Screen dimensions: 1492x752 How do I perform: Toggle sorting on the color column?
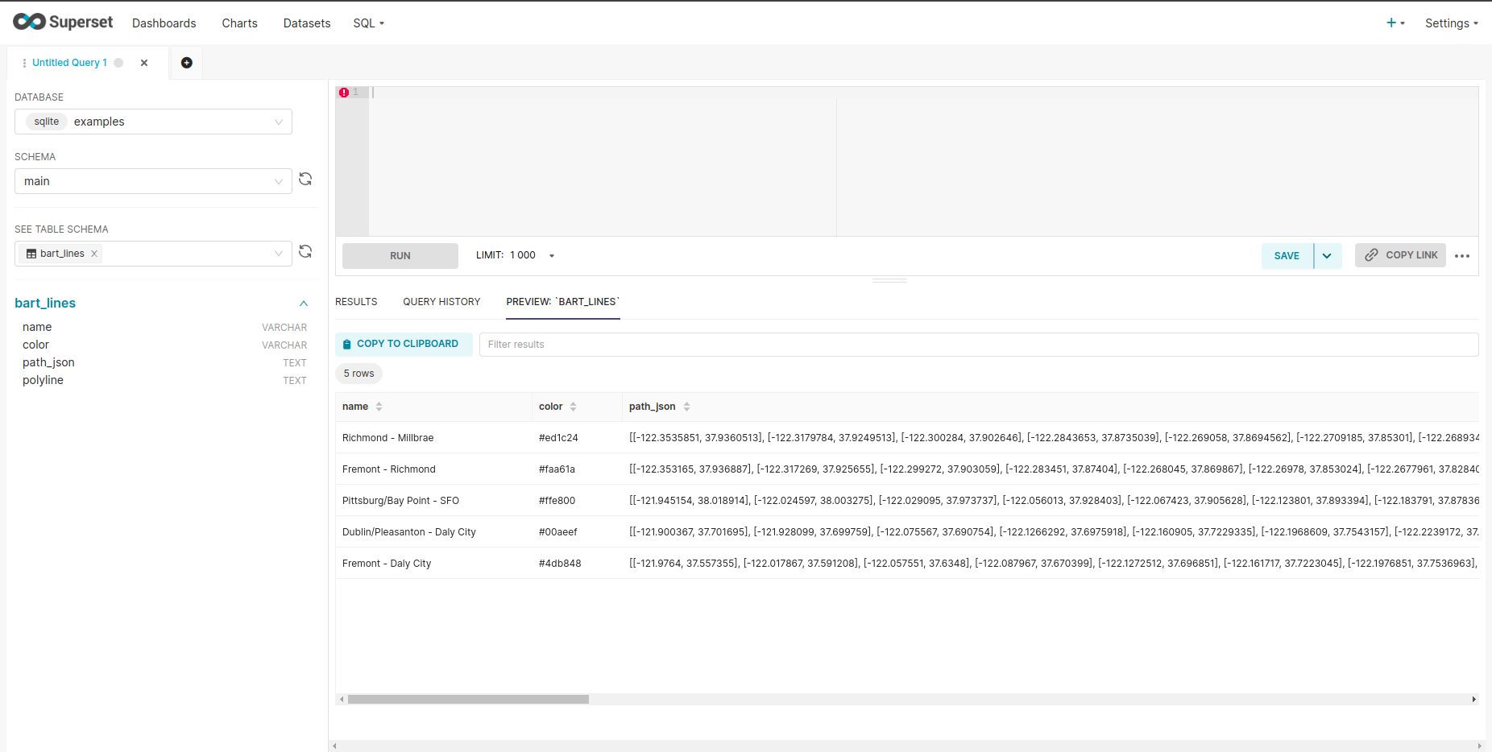coord(573,407)
